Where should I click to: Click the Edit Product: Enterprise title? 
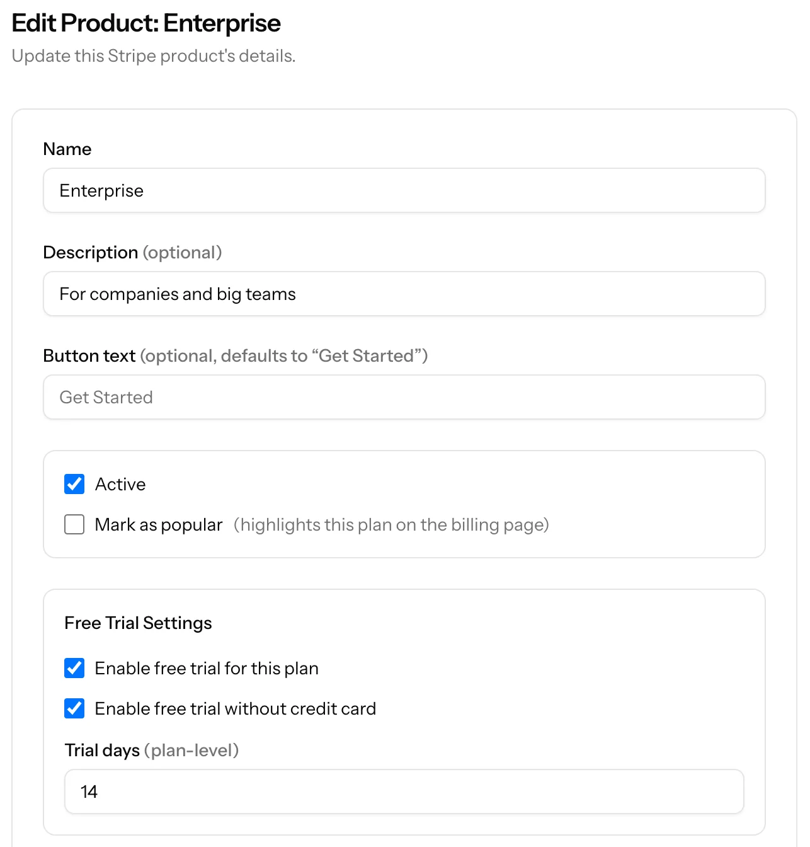(146, 23)
